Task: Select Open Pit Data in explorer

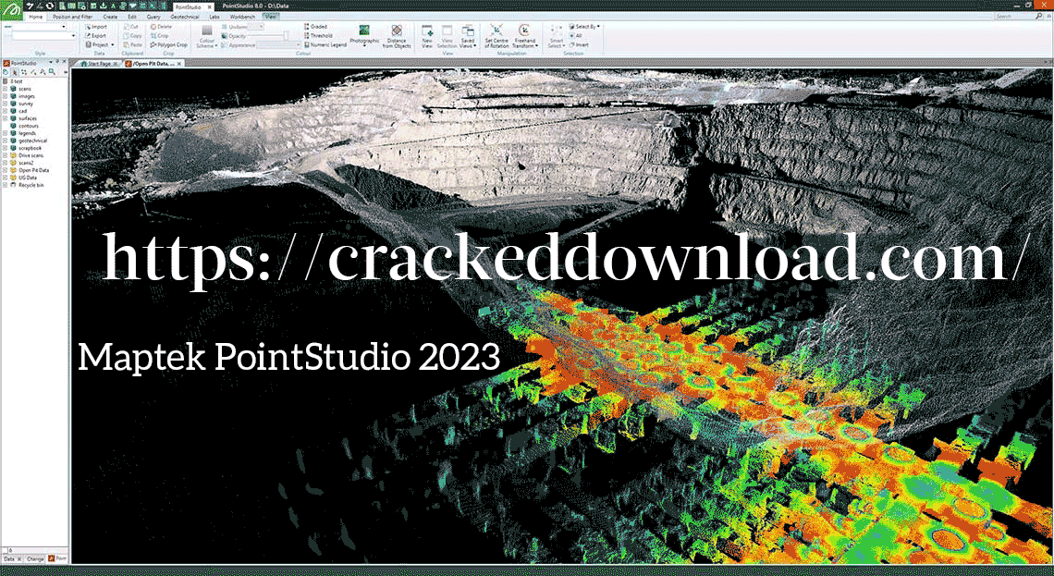Action: (x=33, y=170)
